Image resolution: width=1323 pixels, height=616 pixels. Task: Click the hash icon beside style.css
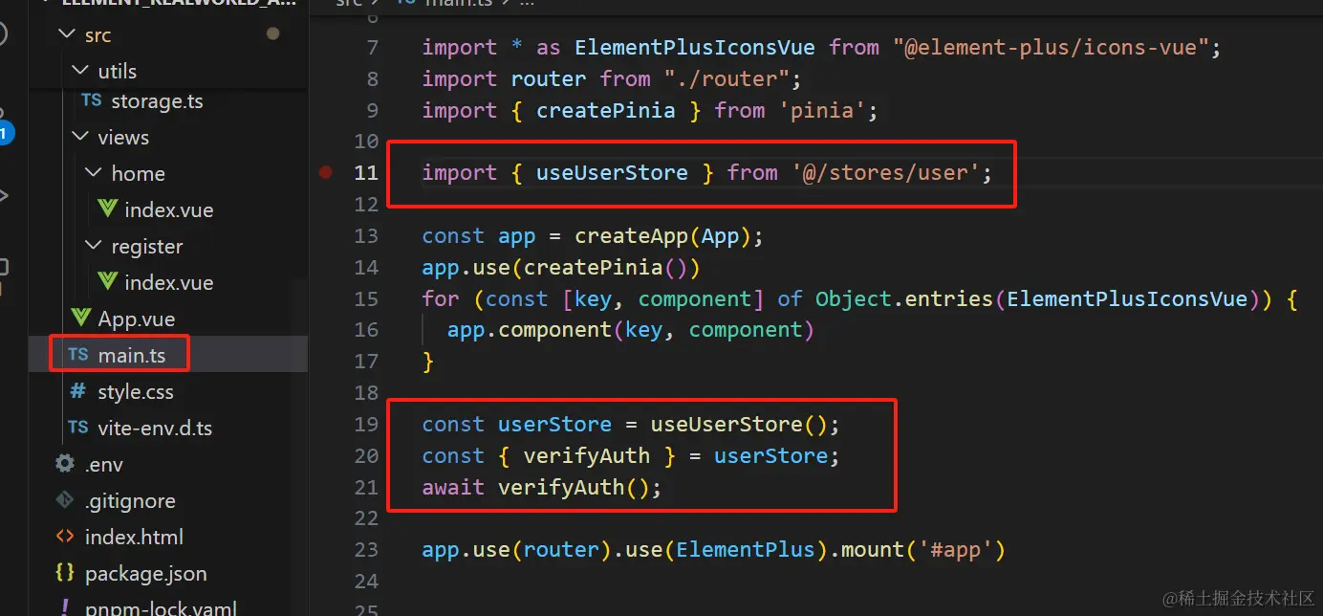[x=78, y=391]
